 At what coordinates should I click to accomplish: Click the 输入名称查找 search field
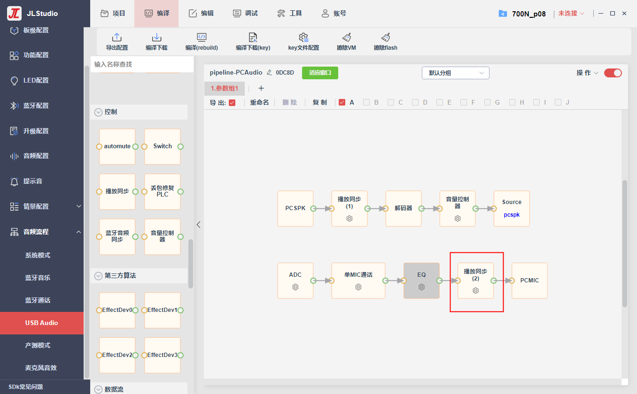(142, 64)
